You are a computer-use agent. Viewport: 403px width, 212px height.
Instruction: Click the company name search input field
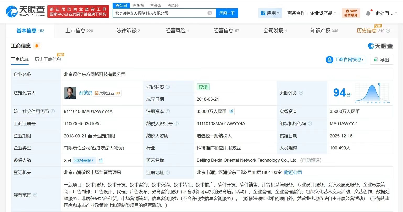[x=160, y=13]
